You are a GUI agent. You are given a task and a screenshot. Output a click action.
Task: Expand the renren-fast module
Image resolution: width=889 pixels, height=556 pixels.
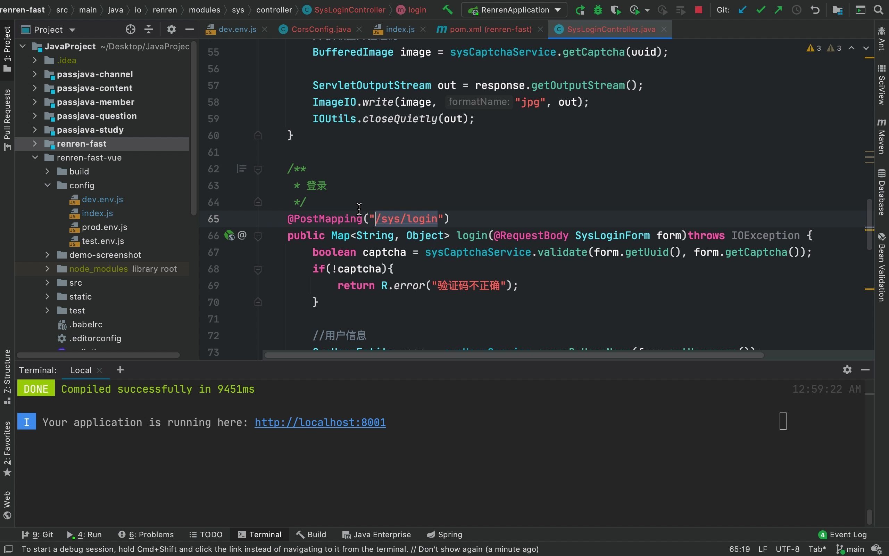pyautogui.click(x=35, y=144)
